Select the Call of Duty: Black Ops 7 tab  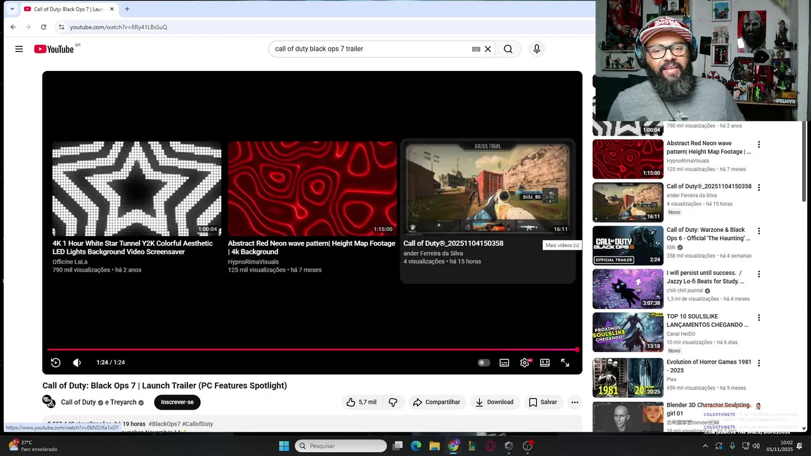[68, 9]
